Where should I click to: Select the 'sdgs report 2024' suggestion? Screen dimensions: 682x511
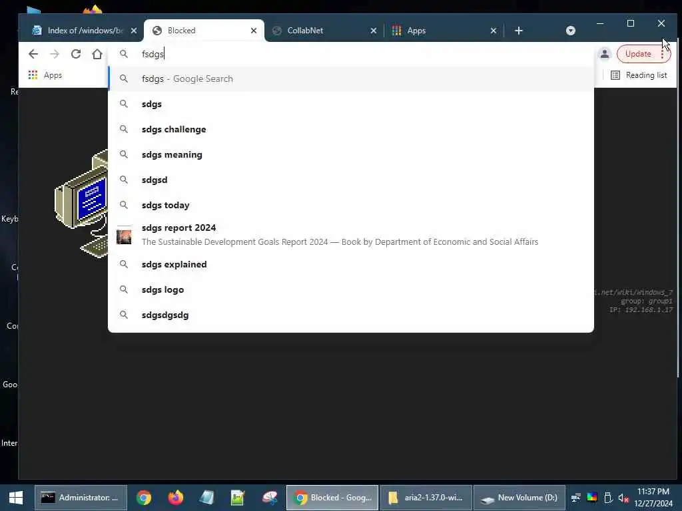[351, 235]
